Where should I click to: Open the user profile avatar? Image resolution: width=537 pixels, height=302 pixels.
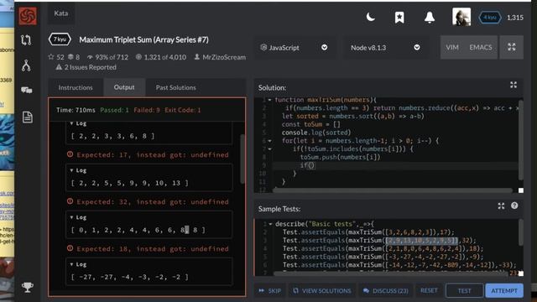click(461, 17)
